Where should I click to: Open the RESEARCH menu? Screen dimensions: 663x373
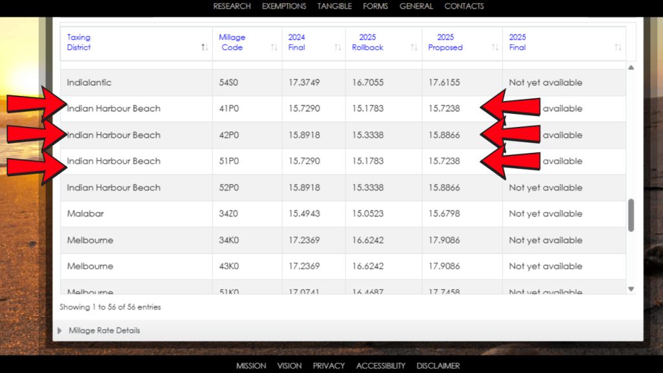coord(232,6)
